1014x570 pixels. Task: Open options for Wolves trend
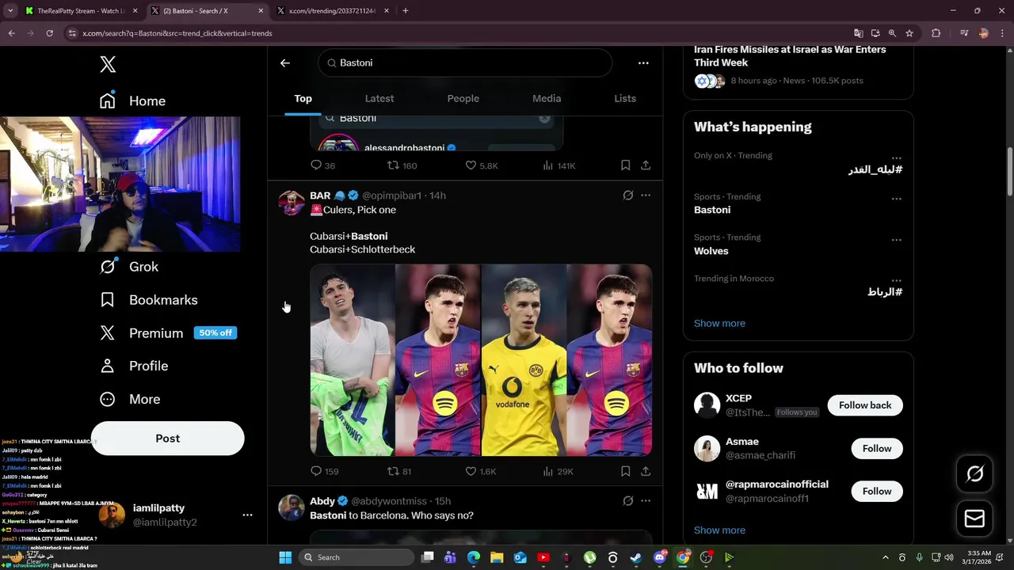tap(896, 240)
